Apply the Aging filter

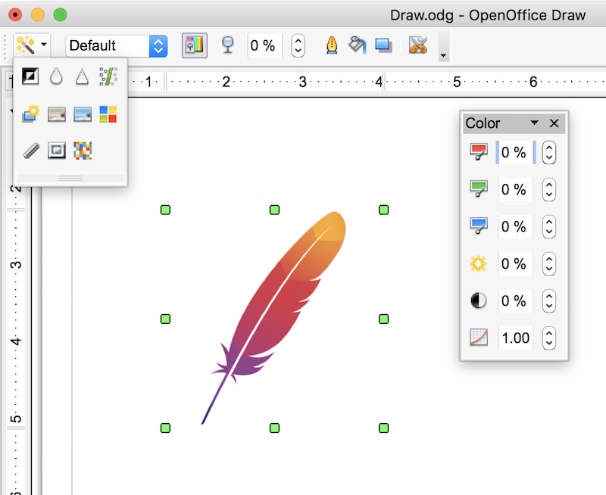[56, 114]
